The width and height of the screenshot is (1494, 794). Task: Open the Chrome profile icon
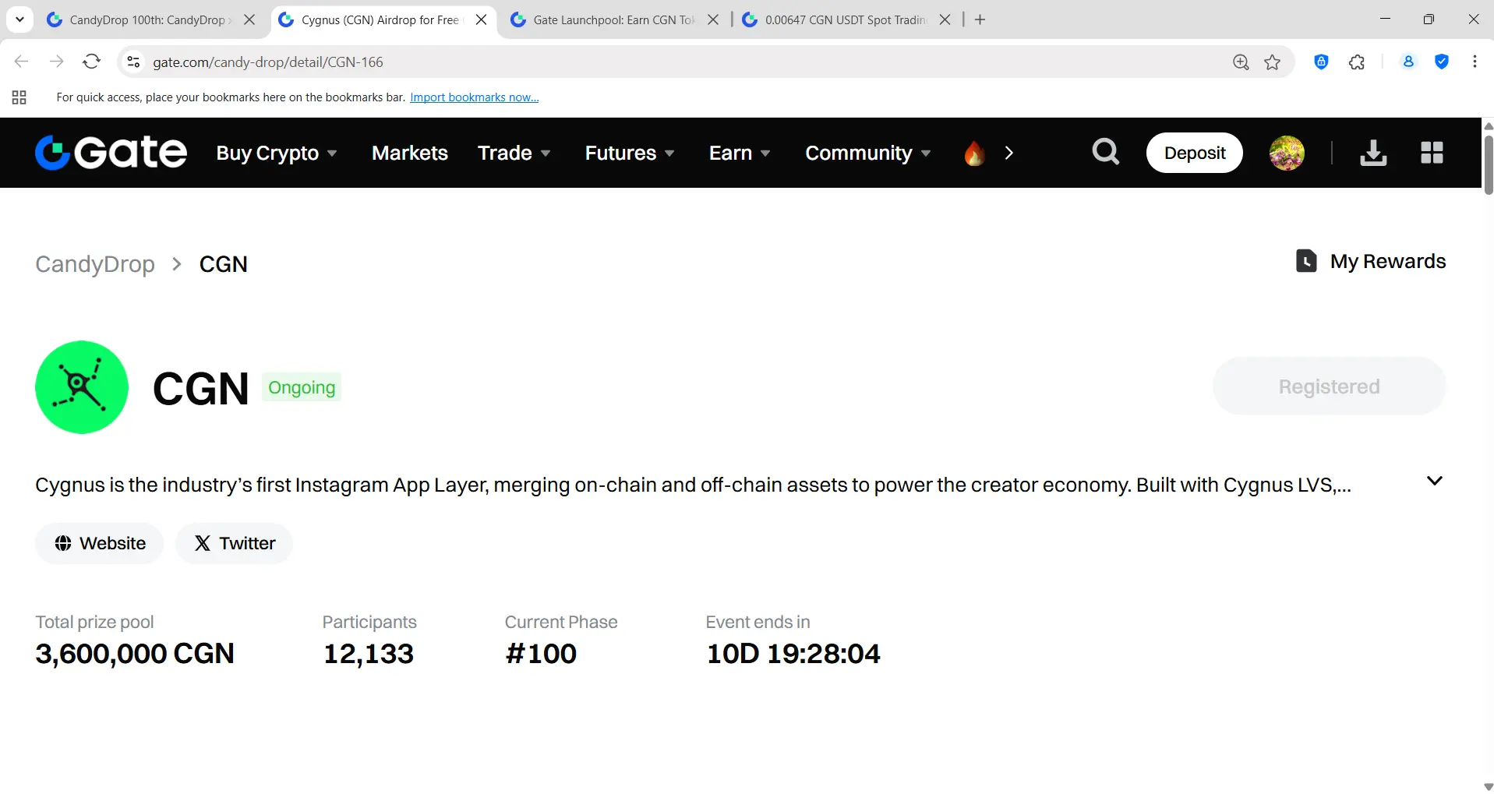point(1408,62)
